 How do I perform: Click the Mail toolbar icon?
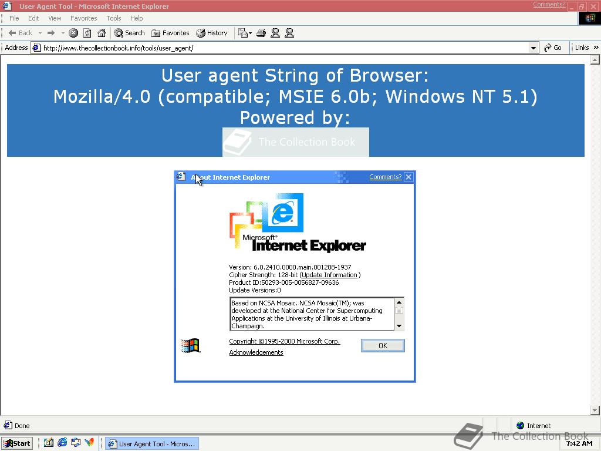pos(242,33)
